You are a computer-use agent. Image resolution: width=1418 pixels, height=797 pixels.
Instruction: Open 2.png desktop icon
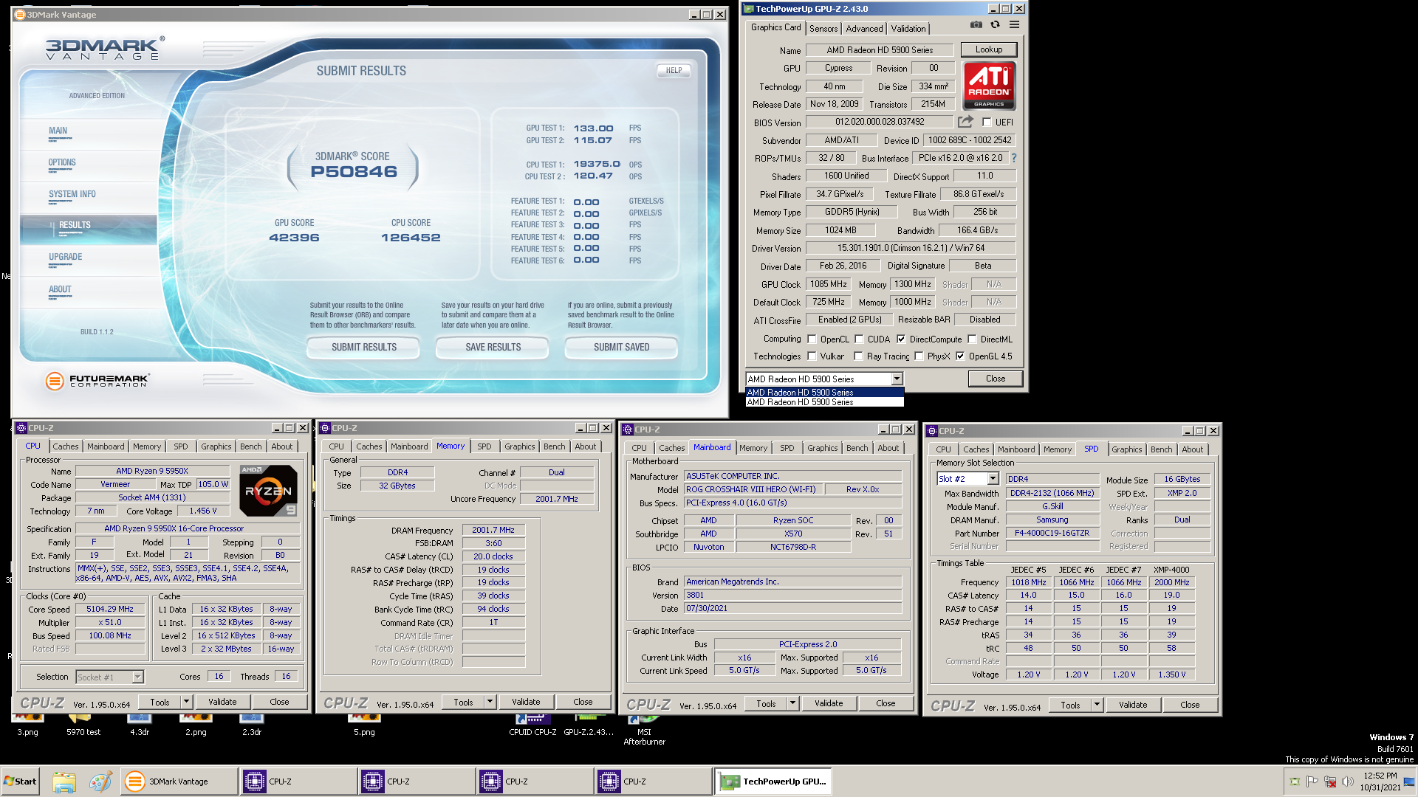pos(196,725)
